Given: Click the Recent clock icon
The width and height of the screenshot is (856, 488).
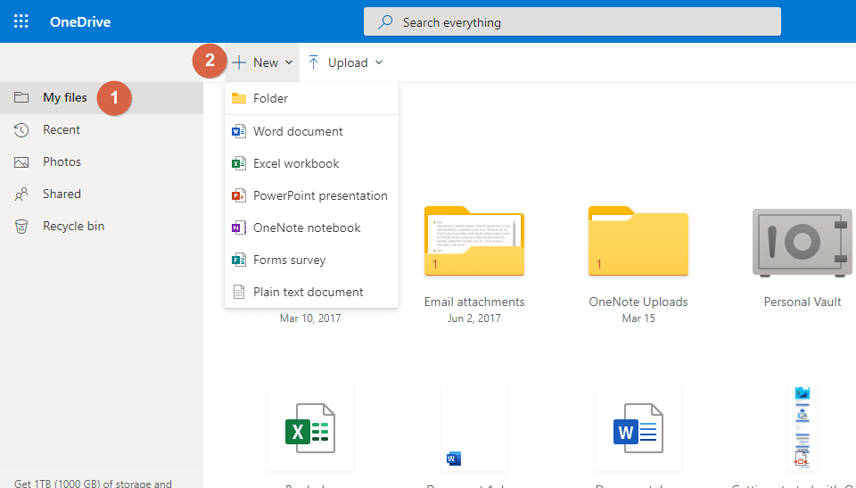Looking at the screenshot, I should [21, 130].
